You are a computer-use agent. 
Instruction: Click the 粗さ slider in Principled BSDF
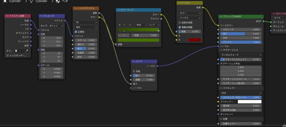coord(240,34)
